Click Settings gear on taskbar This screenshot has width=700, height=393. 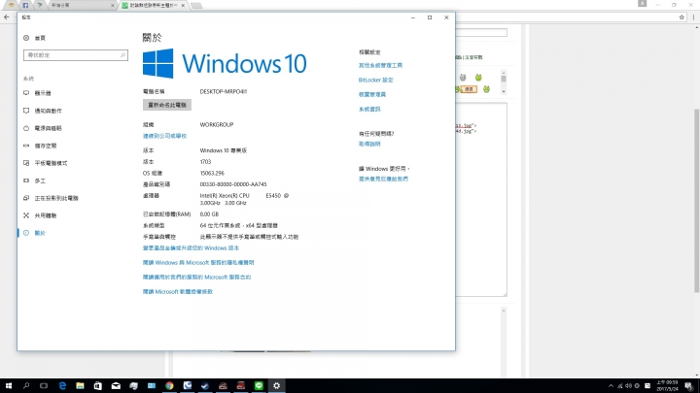(x=276, y=386)
